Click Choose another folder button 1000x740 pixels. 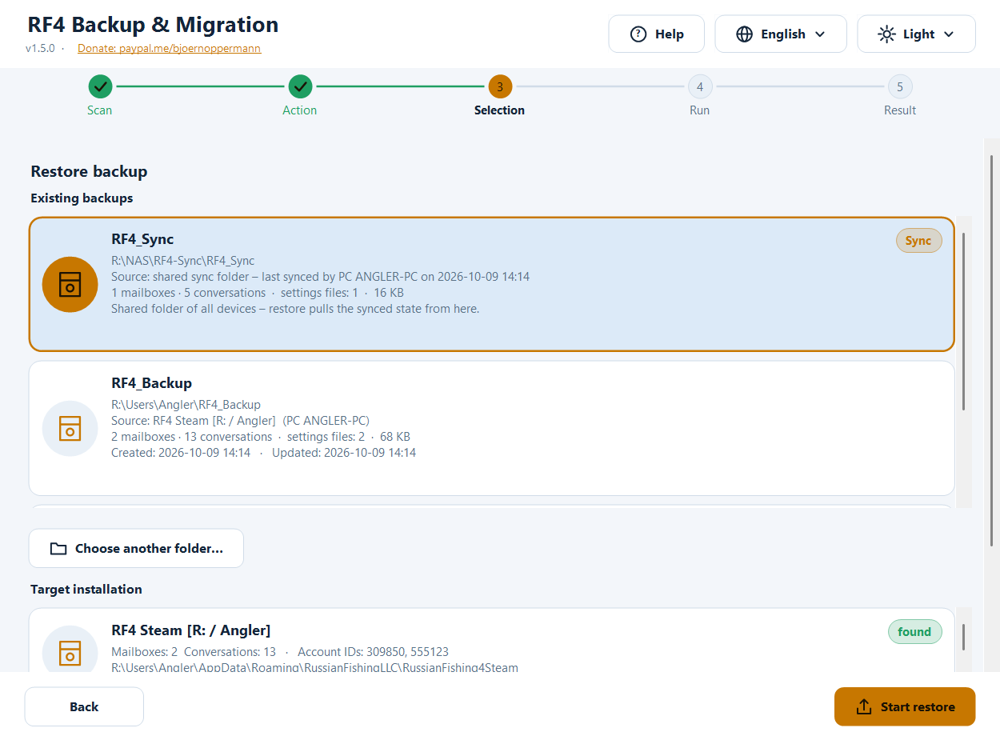136,549
